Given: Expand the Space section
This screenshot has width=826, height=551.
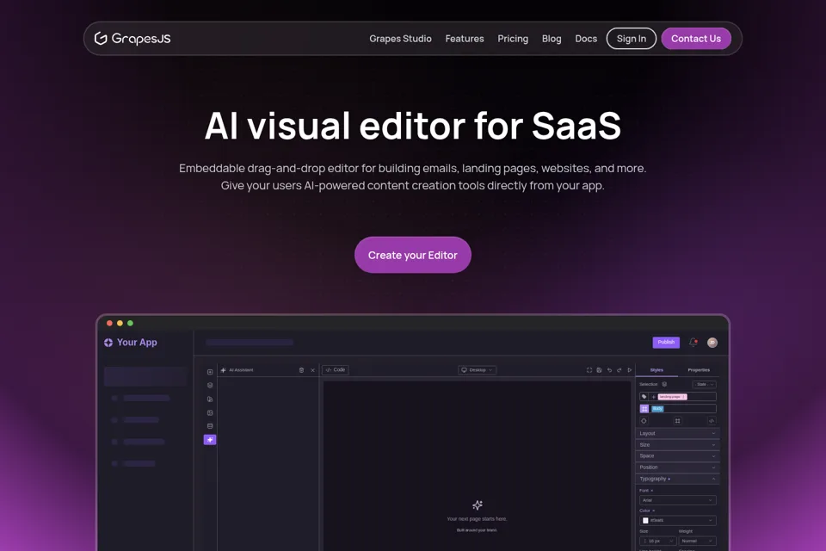Looking at the screenshot, I should (x=677, y=456).
